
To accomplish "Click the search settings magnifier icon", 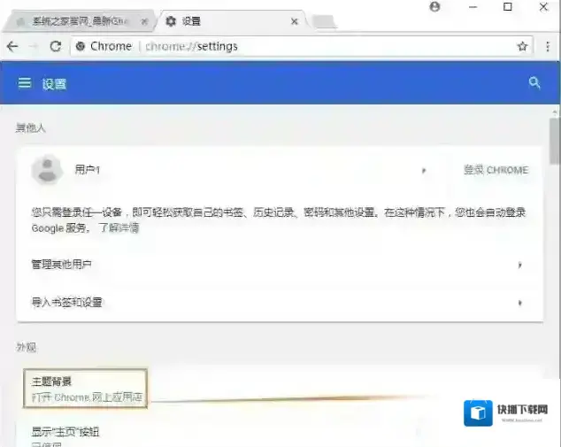I will (x=534, y=82).
